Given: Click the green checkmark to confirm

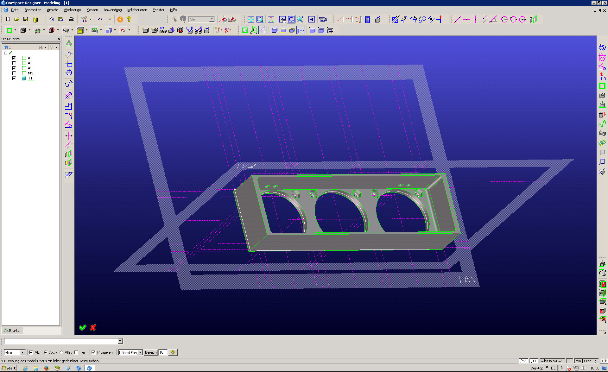Looking at the screenshot, I should tap(83, 327).
